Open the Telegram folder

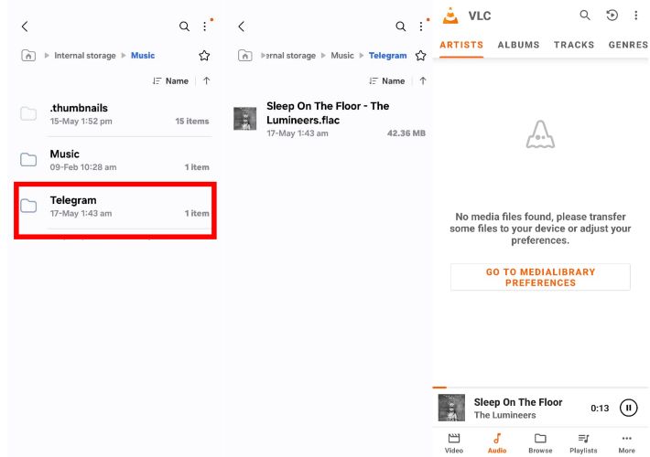[x=115, y=207]
